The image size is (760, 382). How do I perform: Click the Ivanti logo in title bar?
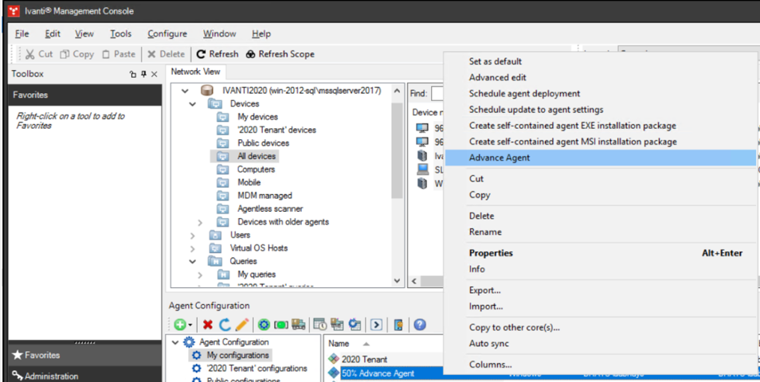pos(14,10)
